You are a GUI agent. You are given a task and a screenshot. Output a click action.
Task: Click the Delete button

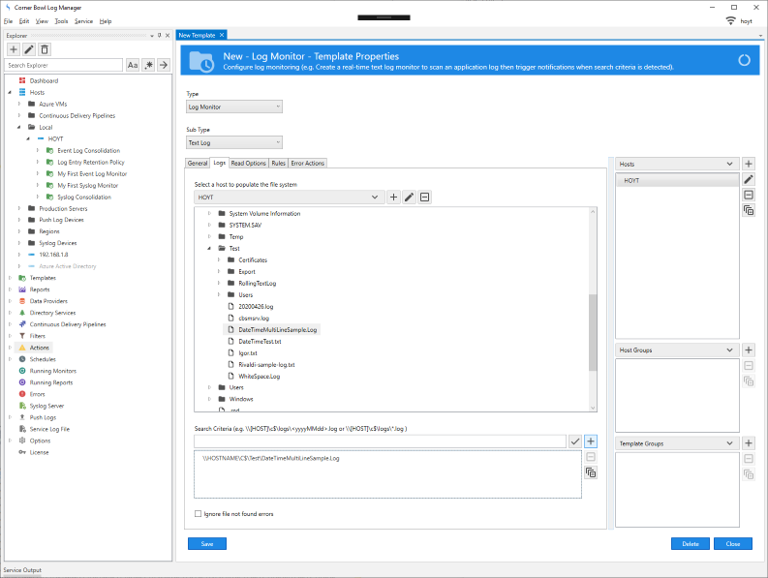pos(691,544)
